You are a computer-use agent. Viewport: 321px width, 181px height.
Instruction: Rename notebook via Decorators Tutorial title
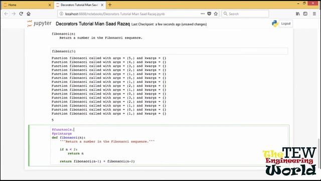click(93, 24)
